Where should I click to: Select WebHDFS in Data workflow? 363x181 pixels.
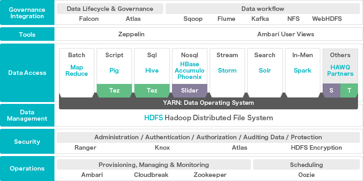[x=327, y=19]
